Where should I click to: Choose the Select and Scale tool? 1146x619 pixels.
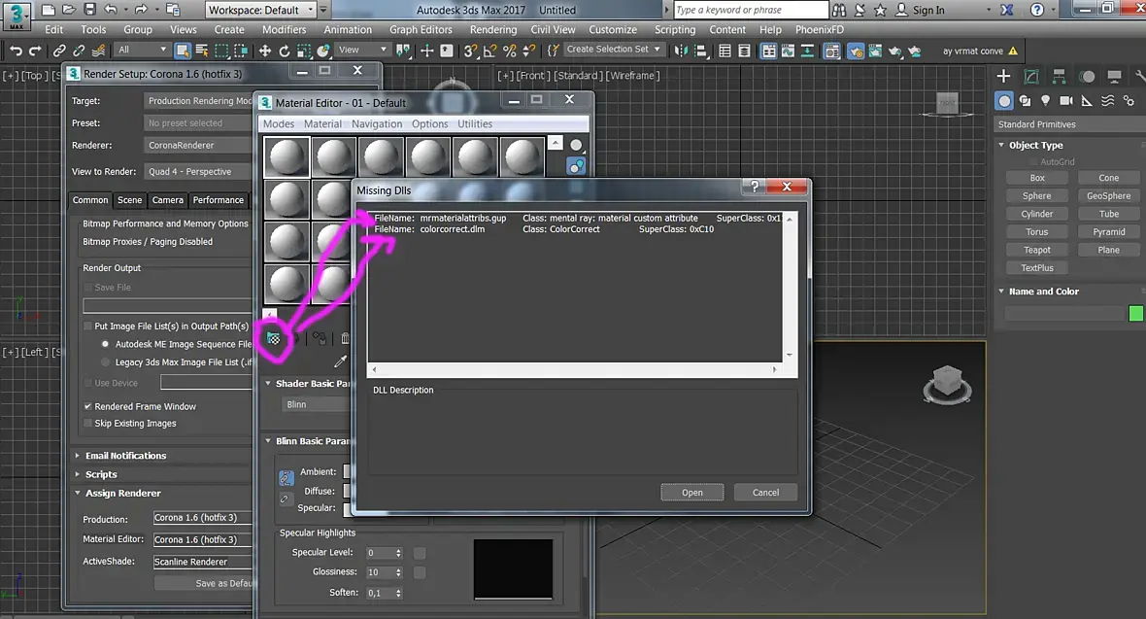[x=304, y=51]
